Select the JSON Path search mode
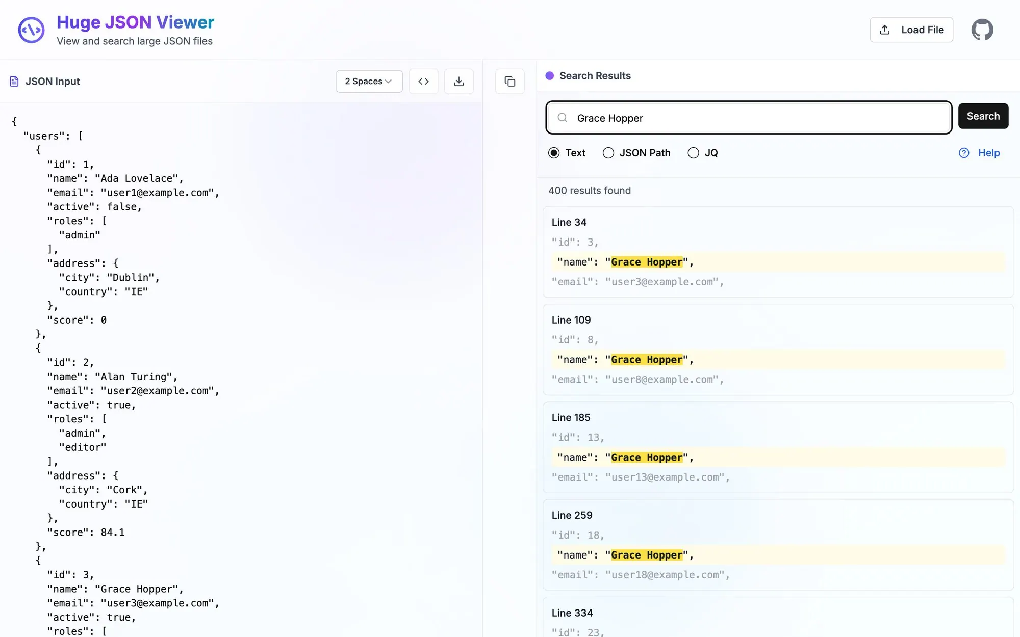This screenshot has height=637, width=1020. tap(608, 153)
